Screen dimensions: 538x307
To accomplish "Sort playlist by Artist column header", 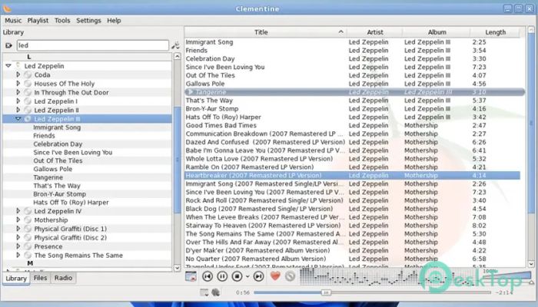I will click(x=375, y=32).
